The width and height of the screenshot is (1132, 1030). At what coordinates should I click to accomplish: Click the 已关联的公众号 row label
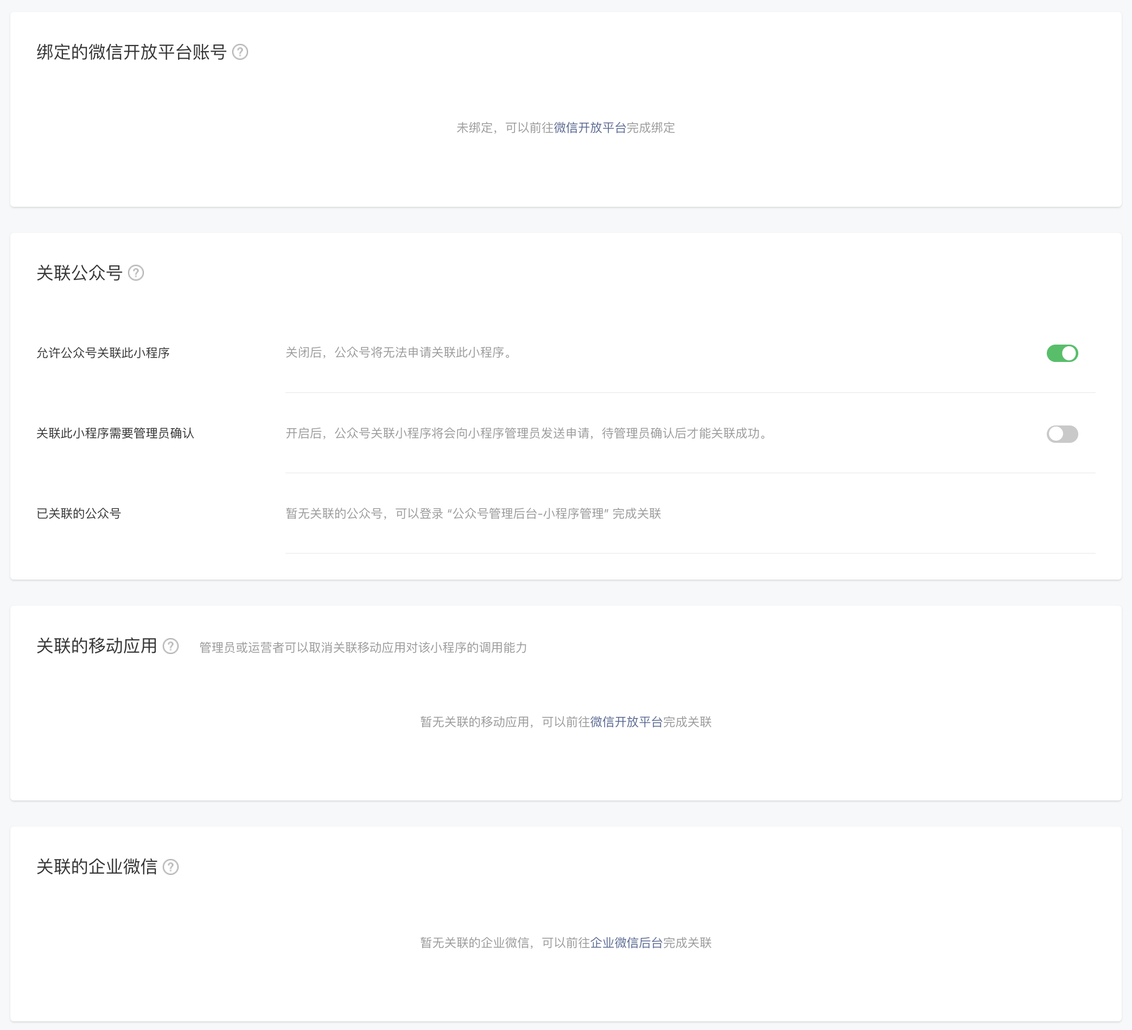79,514
